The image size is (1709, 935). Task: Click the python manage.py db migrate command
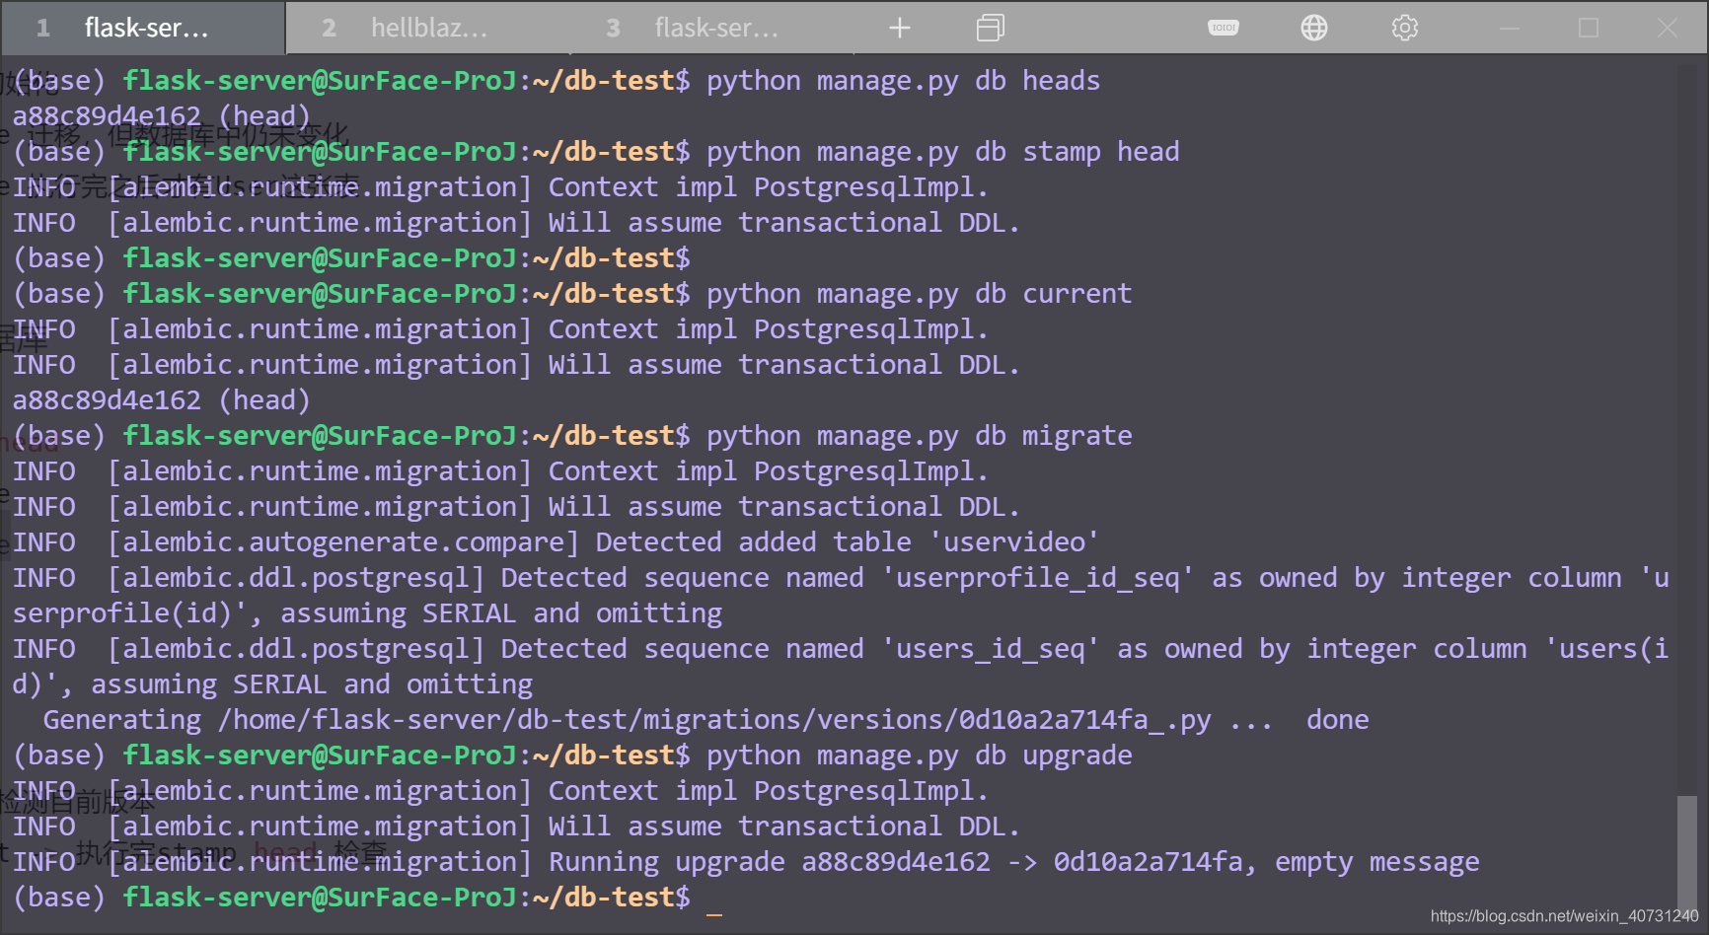pyautogui.click(x=916, y=435)
